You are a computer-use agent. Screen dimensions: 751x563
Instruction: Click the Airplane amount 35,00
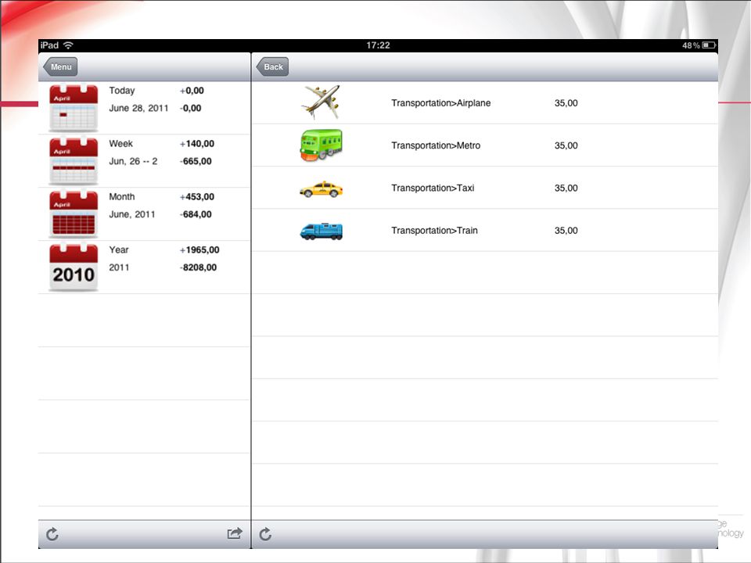566,103
